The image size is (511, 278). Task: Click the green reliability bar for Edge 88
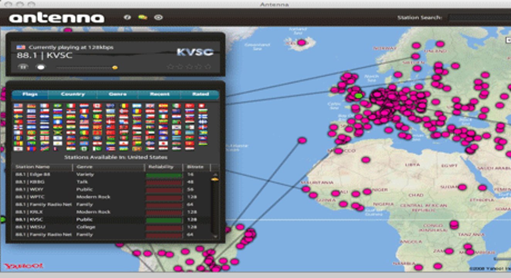[x=164, y=175]
